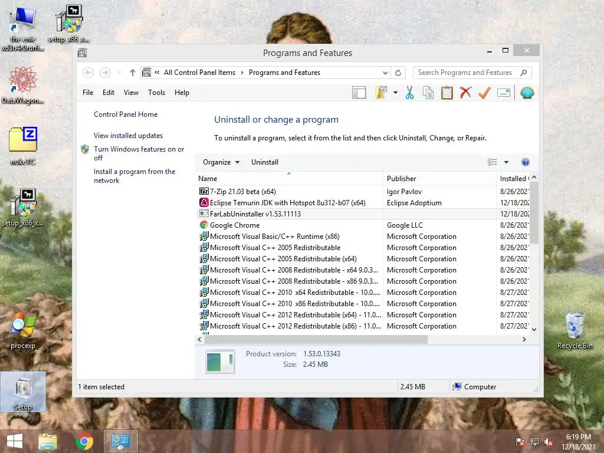
Task: Click the search magnifier icon
Action: click(x=523, y=73)
